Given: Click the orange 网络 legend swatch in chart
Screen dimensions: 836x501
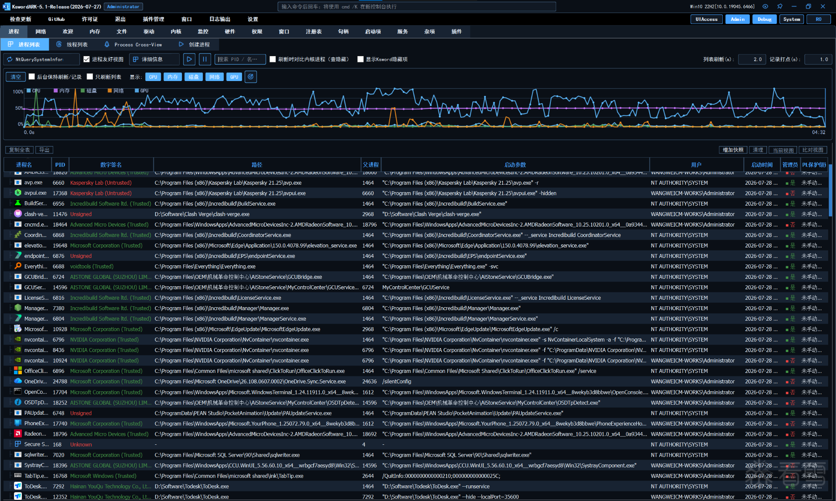Looking at the screenshot, I should point(110,91).
